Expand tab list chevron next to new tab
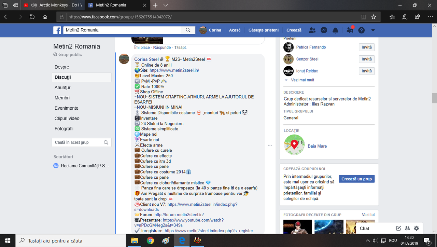Viewport: 437px width, 247px height. [166, 5]
